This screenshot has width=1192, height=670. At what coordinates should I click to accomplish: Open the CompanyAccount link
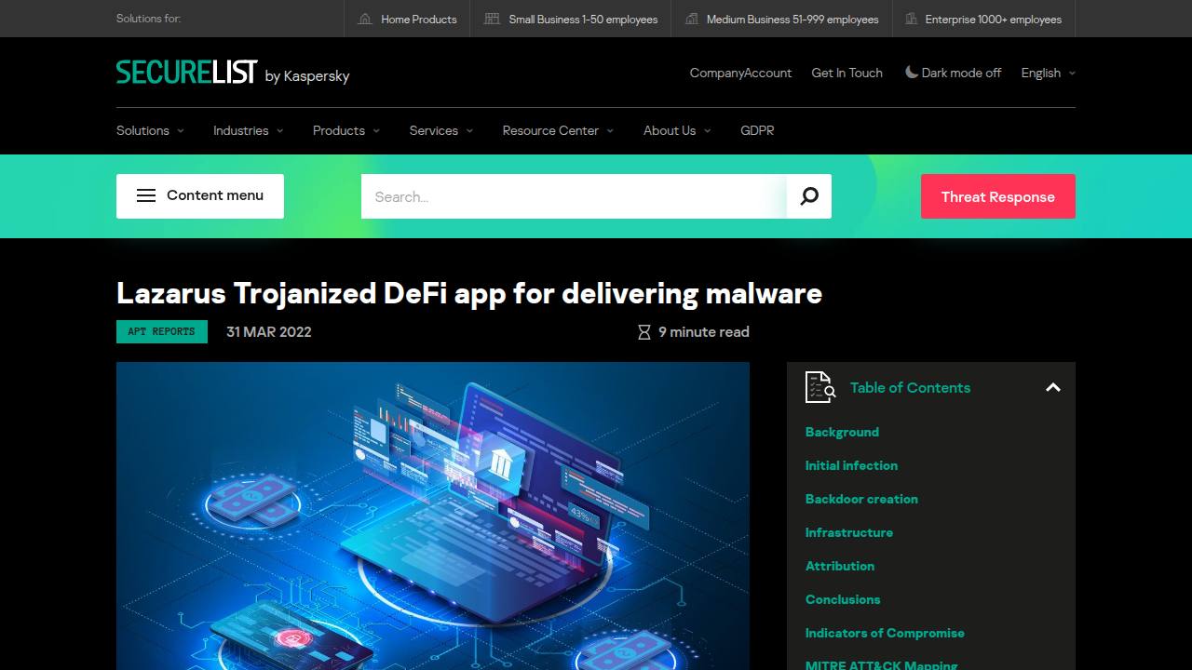pyautogui.click(x=740, y=73)
